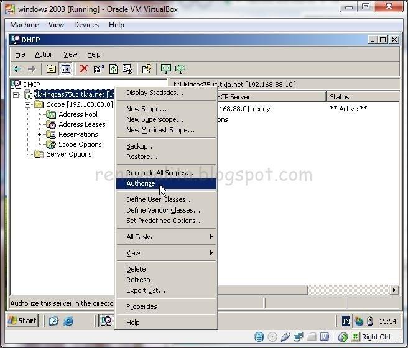This screenshot has width=408, height=348.
Task: Choose Export List in context menu
Action: coord(166,290)
